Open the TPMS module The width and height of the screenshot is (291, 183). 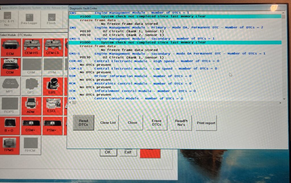(9, 145)
